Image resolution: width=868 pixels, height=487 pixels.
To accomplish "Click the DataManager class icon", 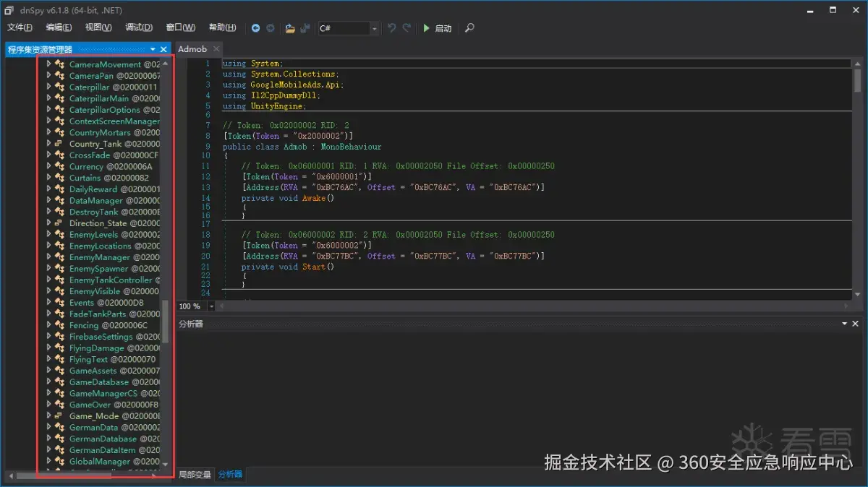I will (x=60, y=200).
